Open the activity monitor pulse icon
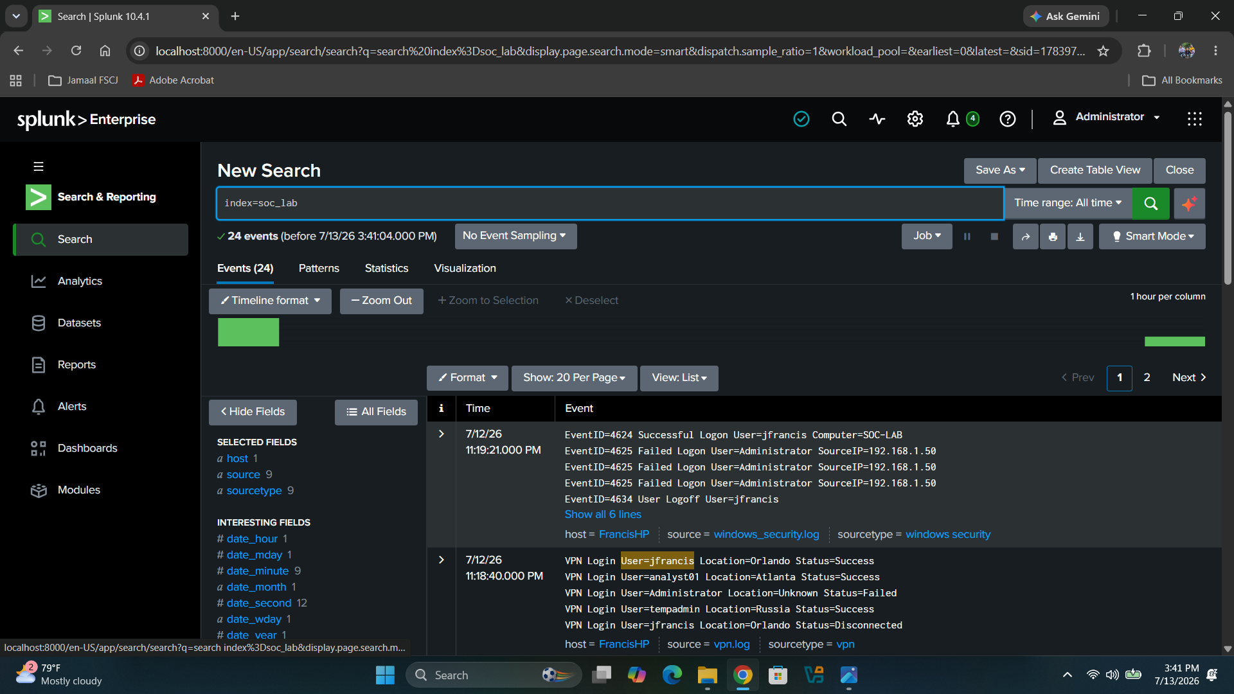Viewport: 1234px width, 694px height. click(877, 119)
